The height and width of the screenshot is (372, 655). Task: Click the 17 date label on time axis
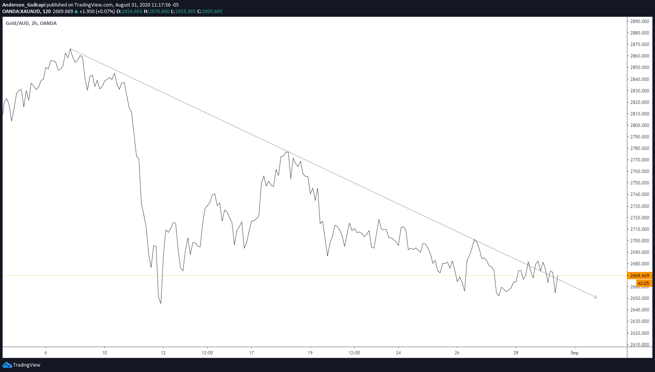[251, 352]
